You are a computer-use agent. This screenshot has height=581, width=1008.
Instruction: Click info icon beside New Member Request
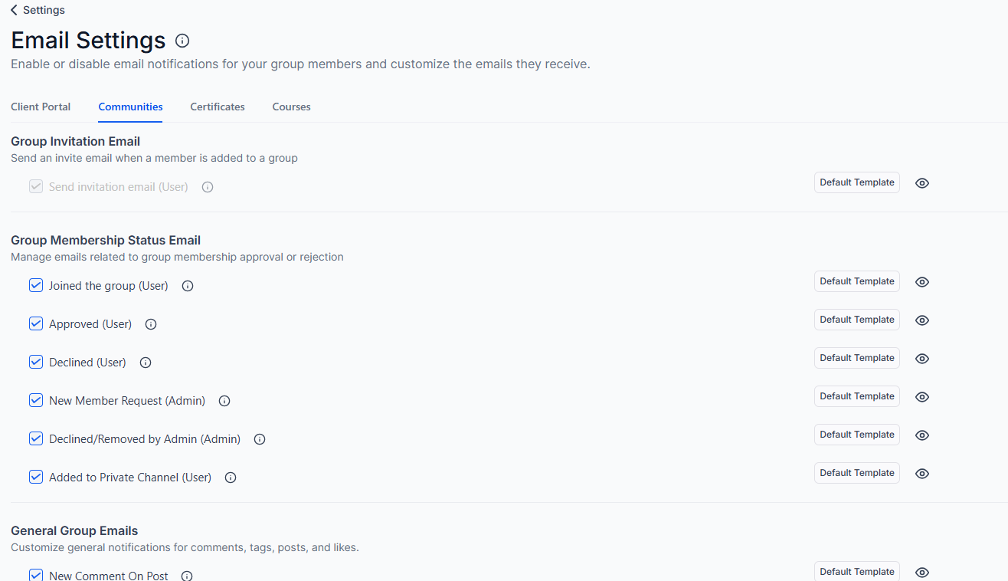224,401
